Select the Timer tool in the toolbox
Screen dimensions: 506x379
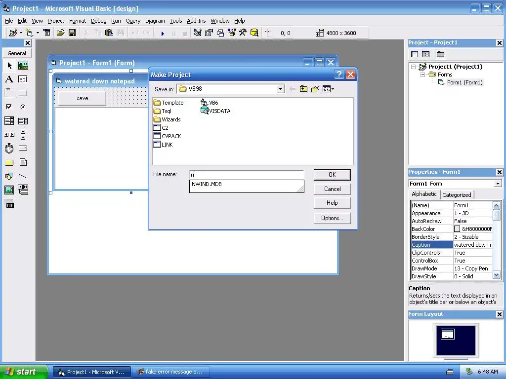9,149
